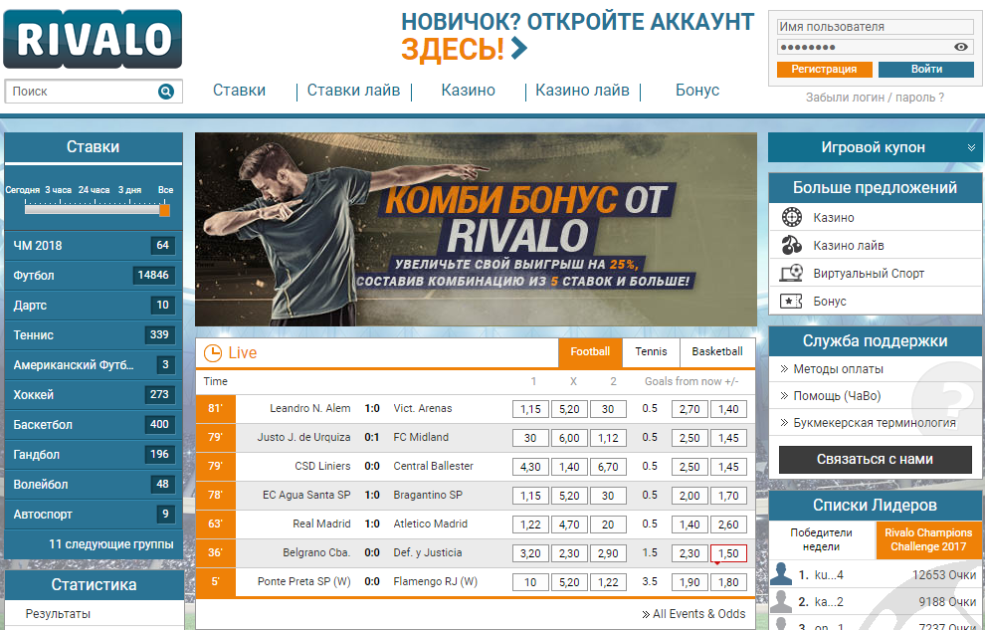Open the Ставки top menu
Viewport: 985px width, 630px height.
tap(240, 91)
